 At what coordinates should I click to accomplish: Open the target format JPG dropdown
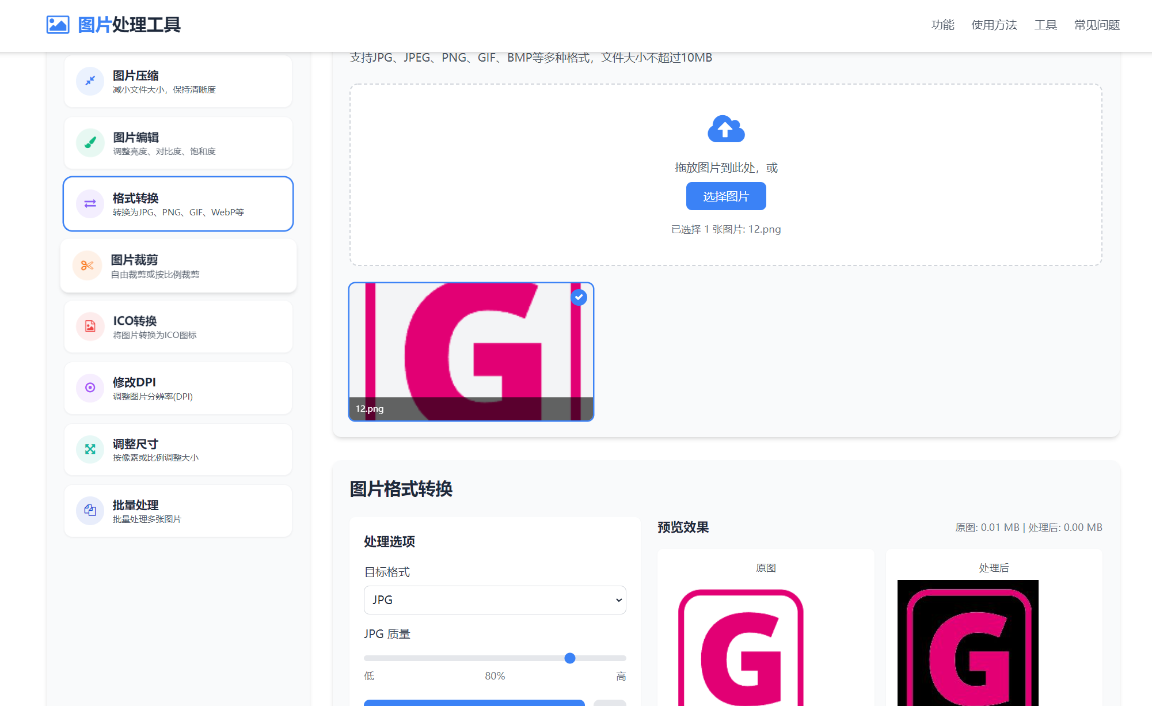pos(495,600)
